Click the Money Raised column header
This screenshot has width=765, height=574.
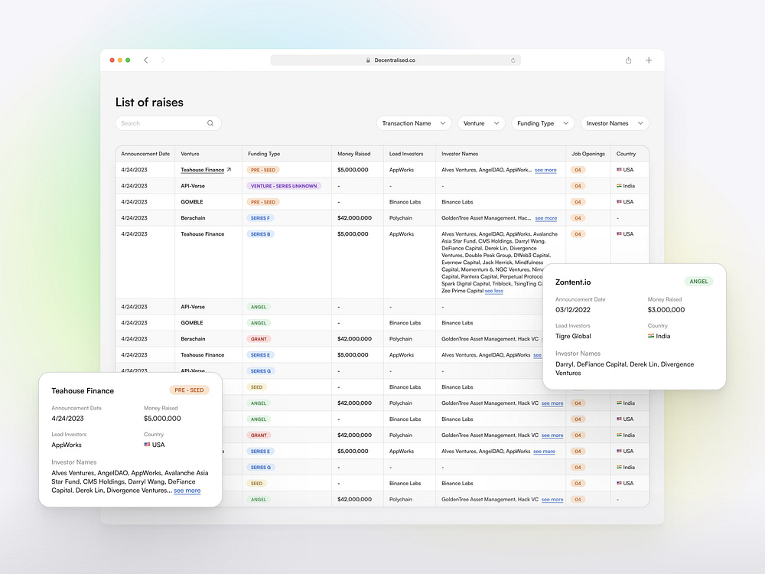pyautogui.click(x=353, y=154)
